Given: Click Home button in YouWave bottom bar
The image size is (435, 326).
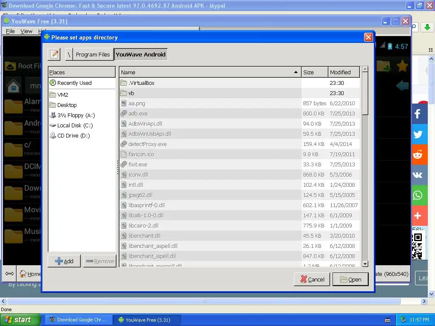Looking at the screenshot, I should [x=30, y=274].
